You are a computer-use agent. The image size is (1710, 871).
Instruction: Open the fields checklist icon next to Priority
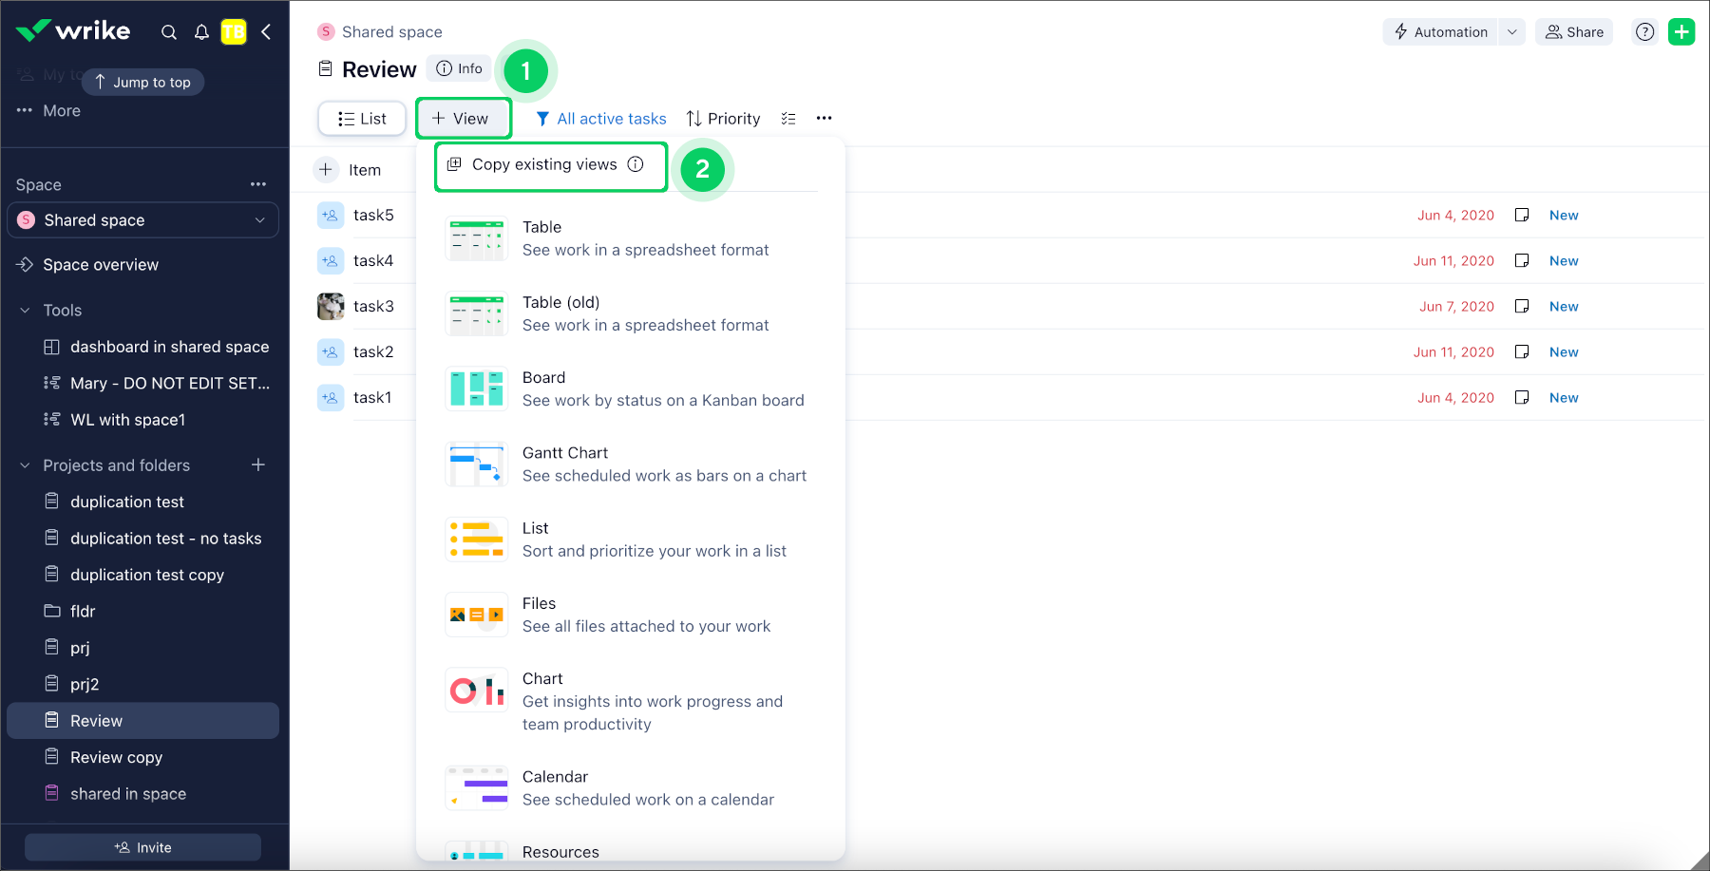788,119
